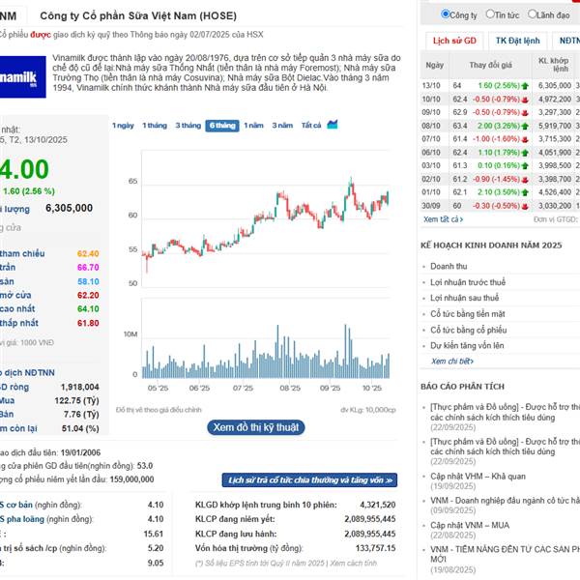Click red down arrow in 10/10 row
This screenshot has width=580, height=580.
(527, 99)
